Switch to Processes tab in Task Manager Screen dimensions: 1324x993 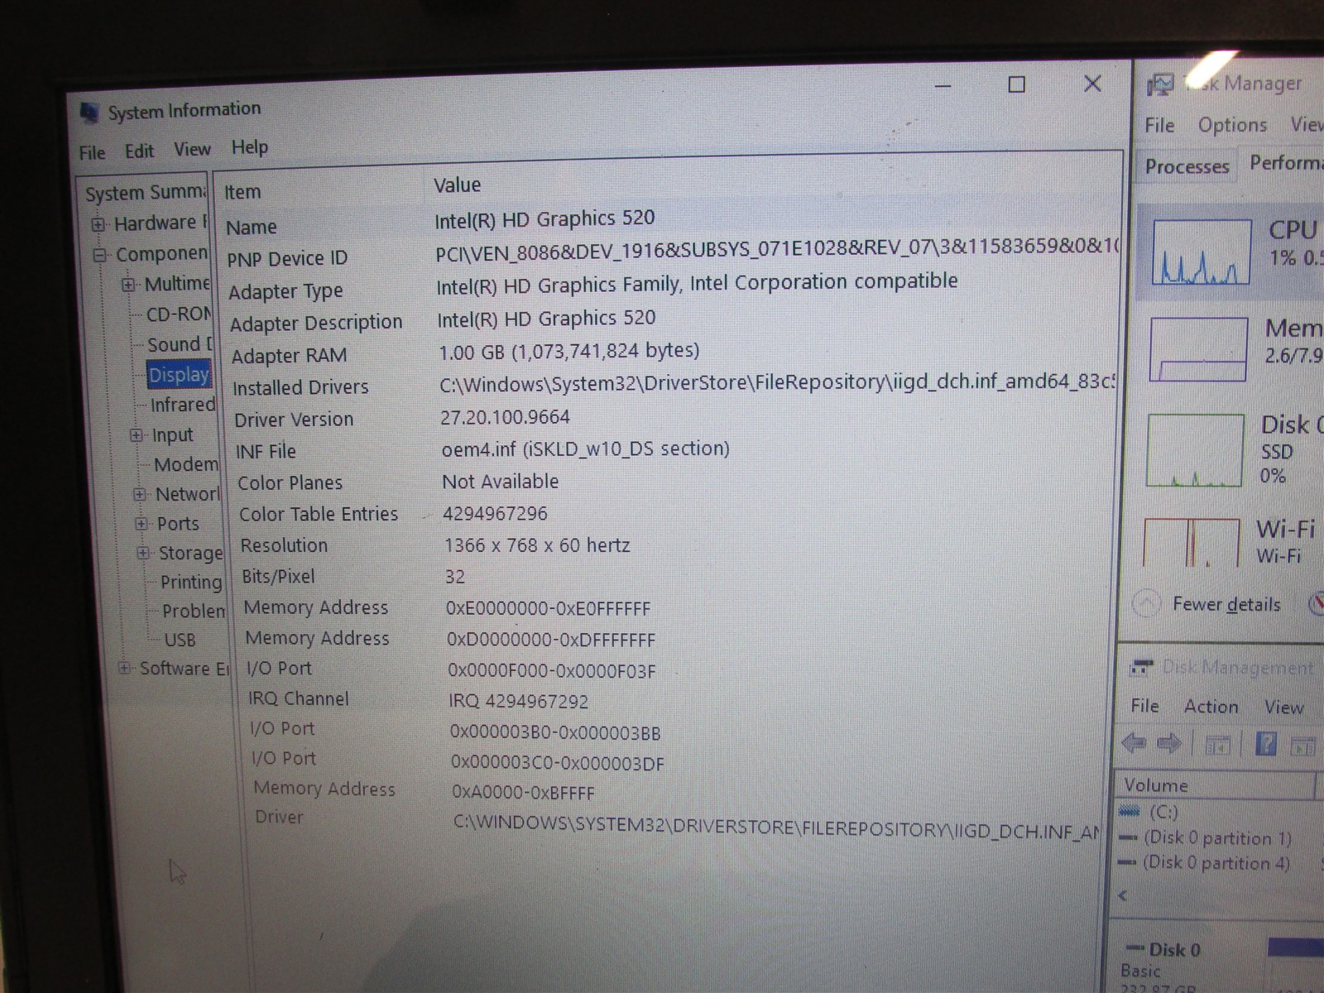point(1187,166)
